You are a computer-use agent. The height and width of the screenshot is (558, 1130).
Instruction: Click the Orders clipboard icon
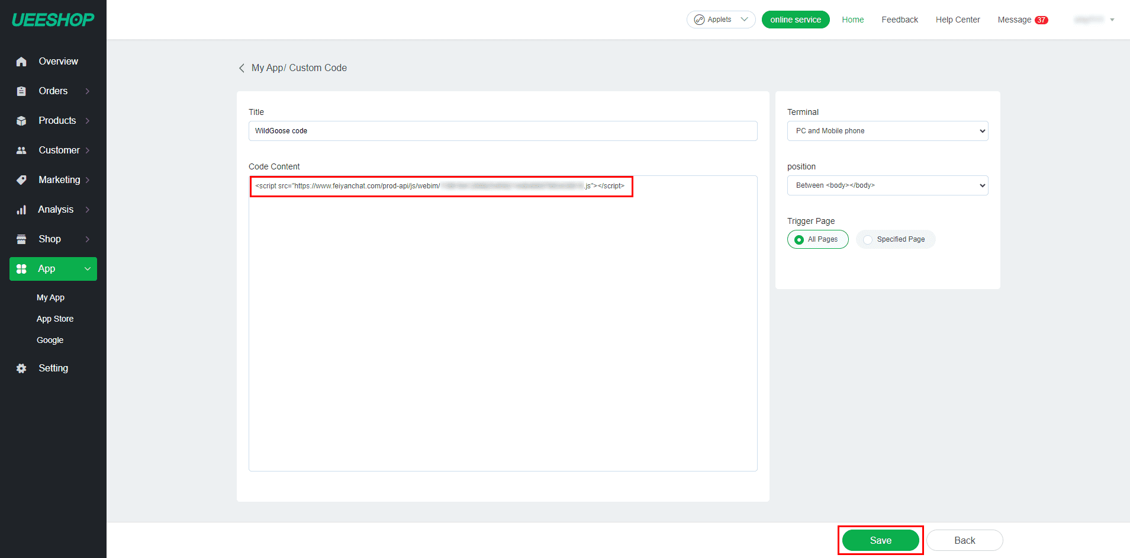click(x=21, y=91)
